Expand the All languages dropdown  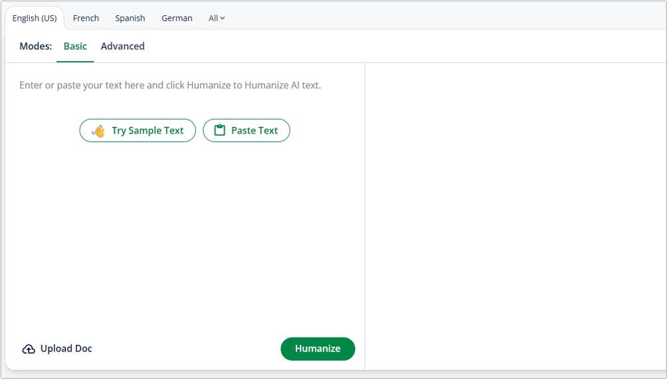click(216, 19)
